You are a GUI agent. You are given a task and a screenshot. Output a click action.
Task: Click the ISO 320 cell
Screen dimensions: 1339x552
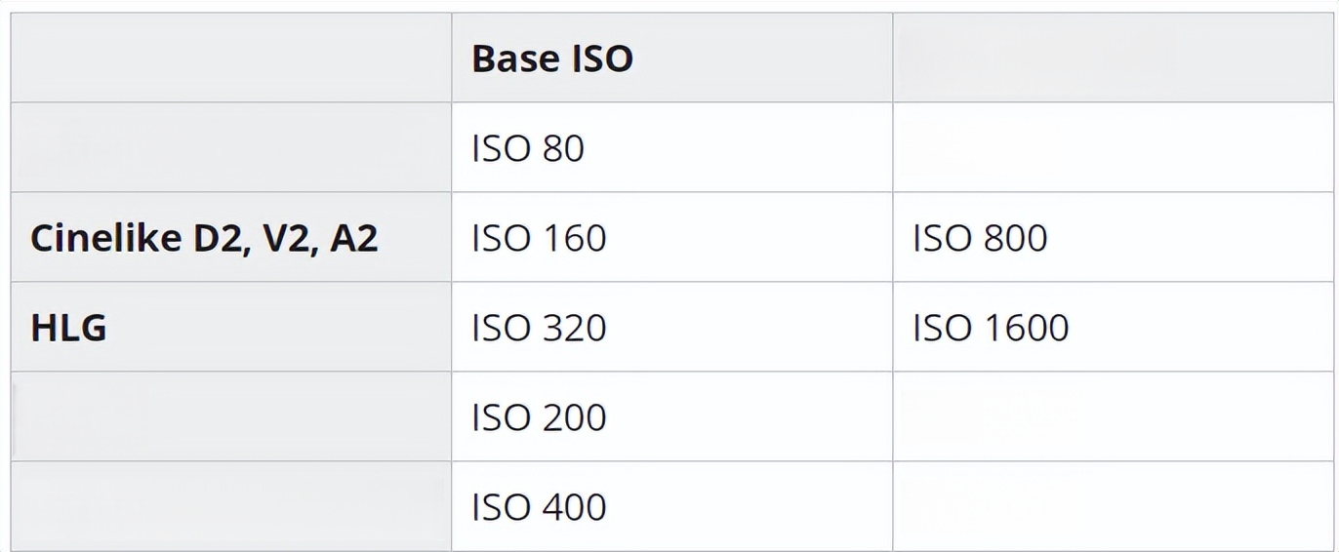tap(671, 327)
